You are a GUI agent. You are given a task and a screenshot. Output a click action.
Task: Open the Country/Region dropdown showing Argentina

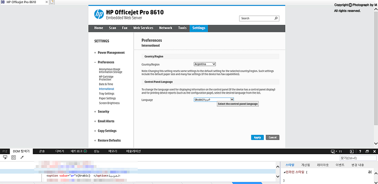(205, 64)
